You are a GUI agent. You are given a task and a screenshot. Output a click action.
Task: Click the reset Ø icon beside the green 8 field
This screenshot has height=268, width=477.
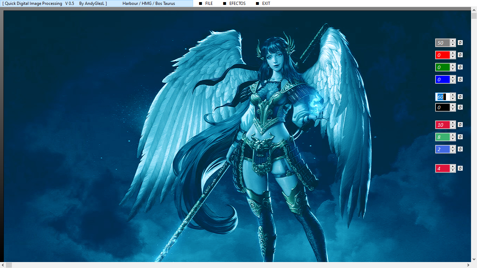click(x=460, y=137)
